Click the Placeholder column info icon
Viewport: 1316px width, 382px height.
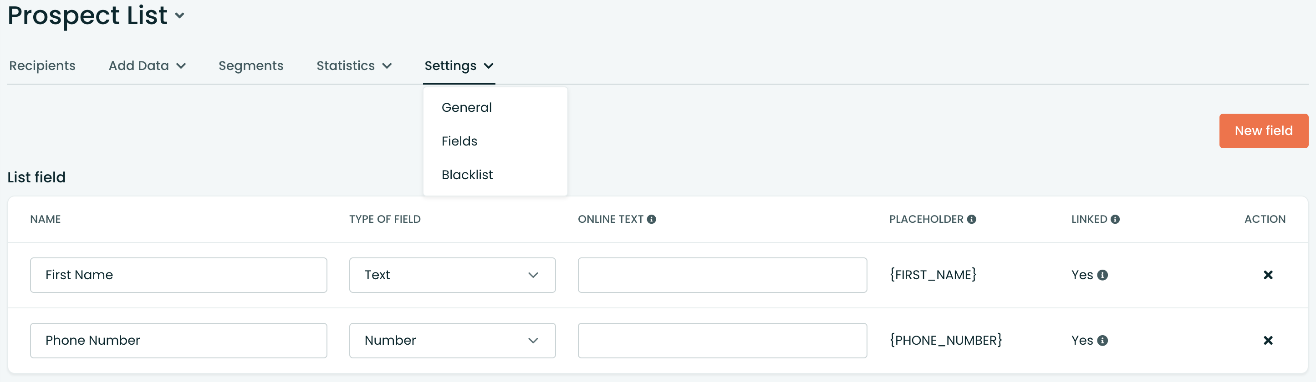(x=972, y=219)
